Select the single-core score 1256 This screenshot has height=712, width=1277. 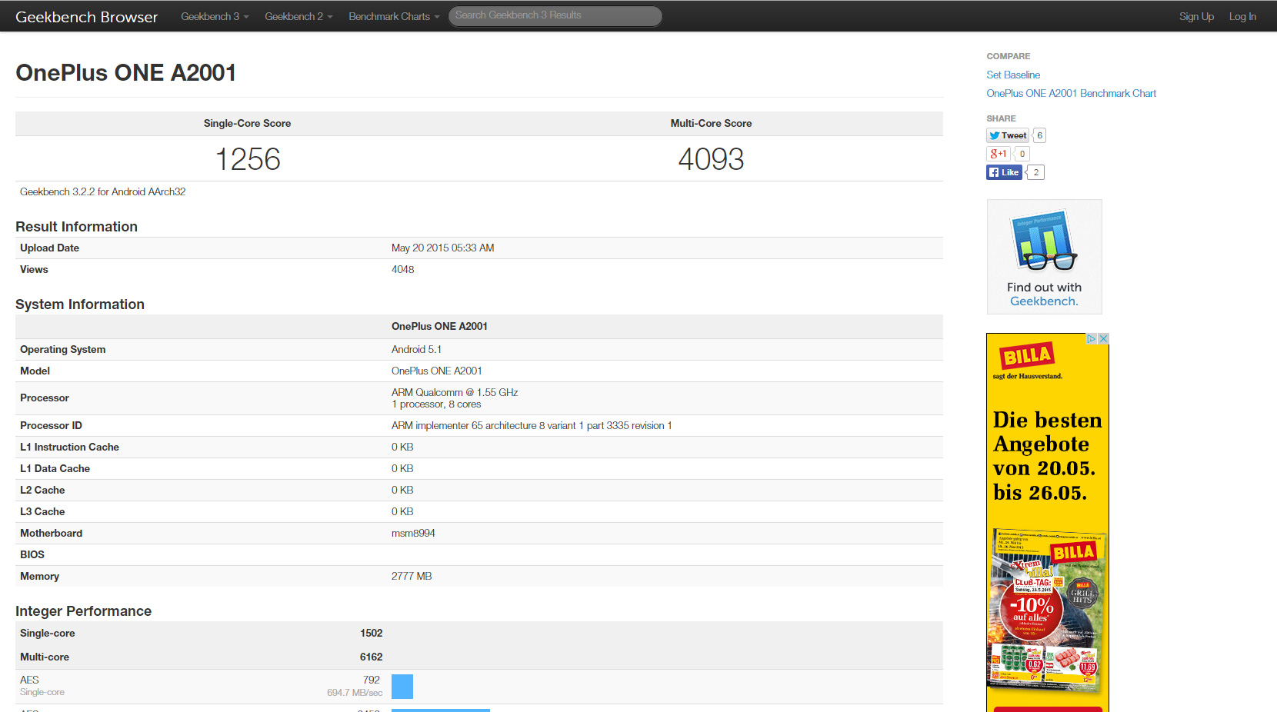click(x=248, y=159)
